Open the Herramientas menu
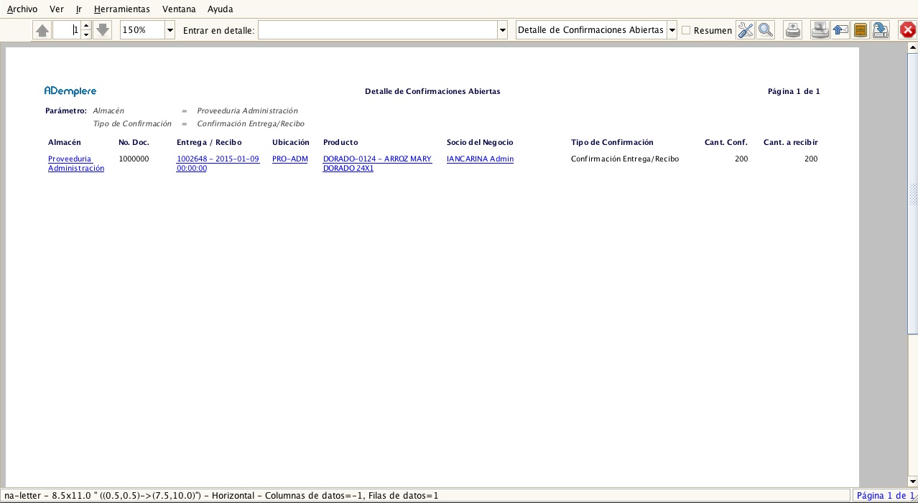918x503 pixels. (122, 9)
